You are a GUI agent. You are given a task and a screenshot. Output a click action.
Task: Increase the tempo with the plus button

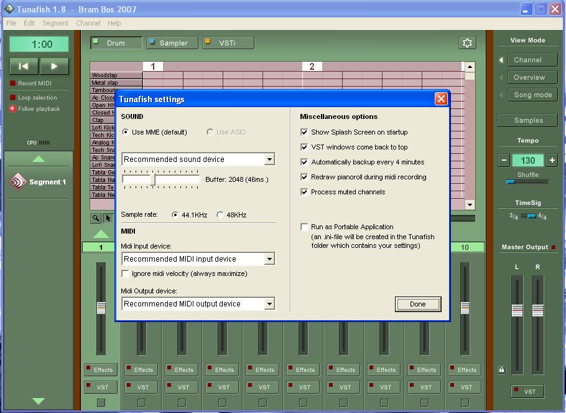click(x=552, y=160)
